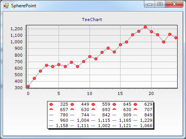Close the SpherePoint window
Screen dimensions: 186x139
point(174,4)
